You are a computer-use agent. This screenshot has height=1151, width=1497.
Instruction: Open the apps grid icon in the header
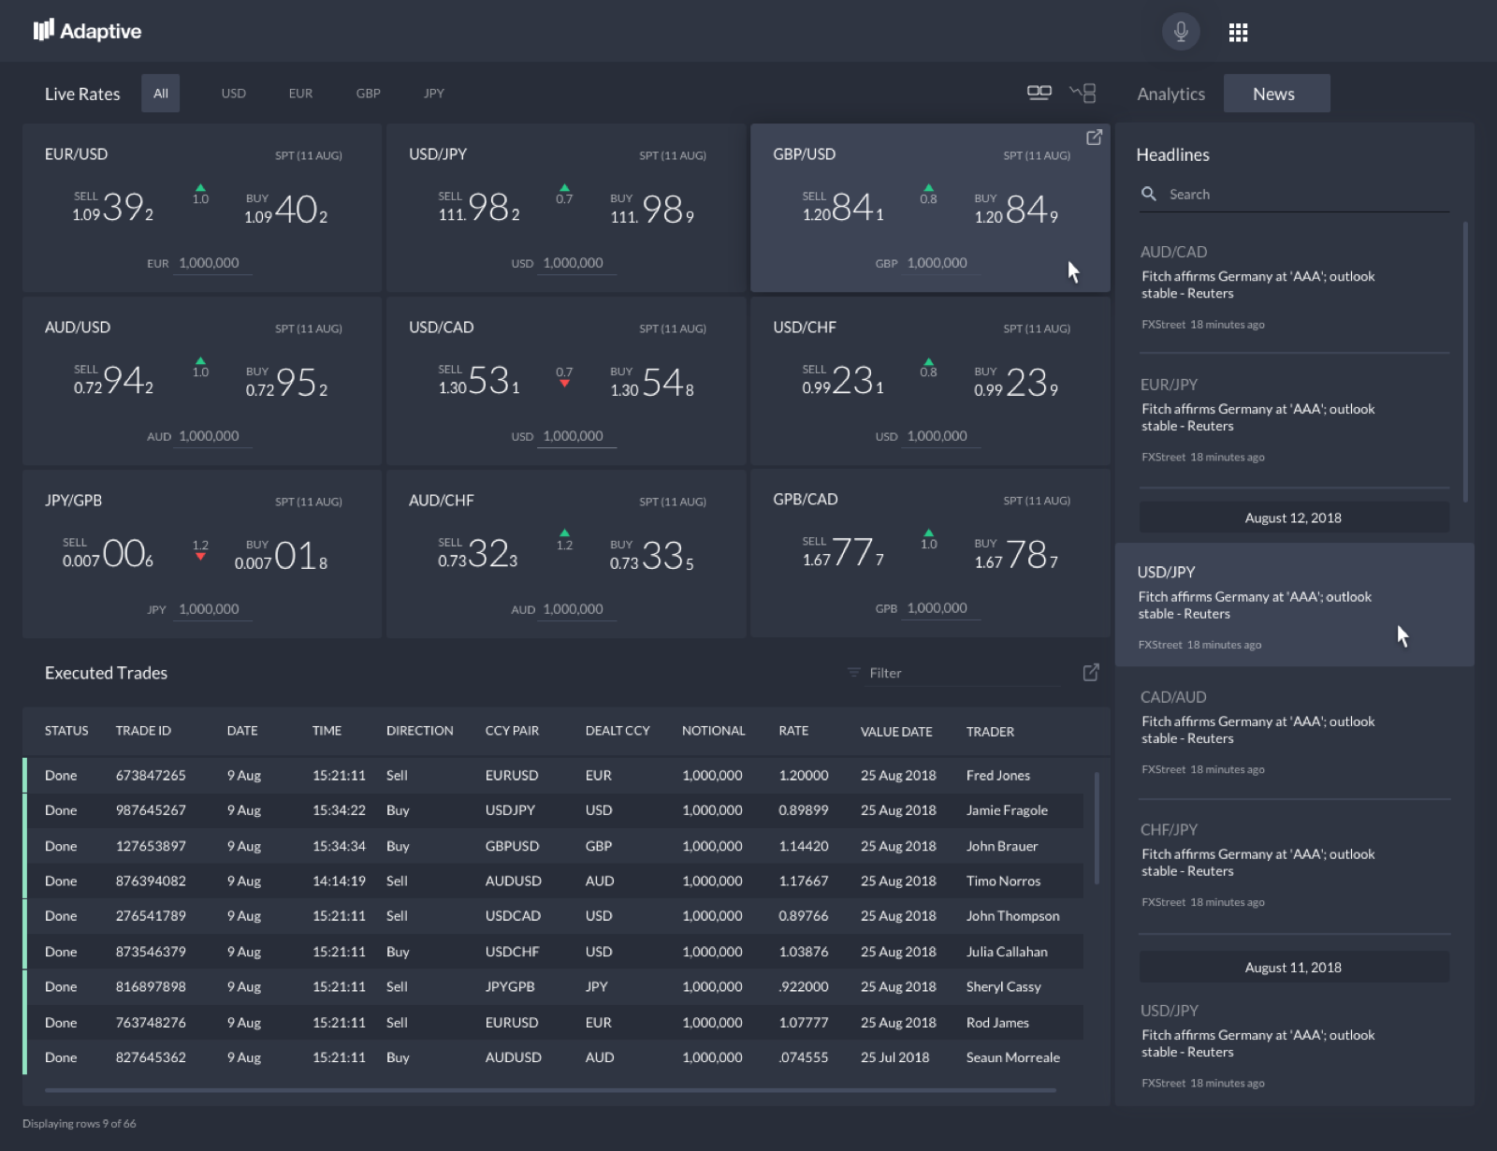(1239, 31)
